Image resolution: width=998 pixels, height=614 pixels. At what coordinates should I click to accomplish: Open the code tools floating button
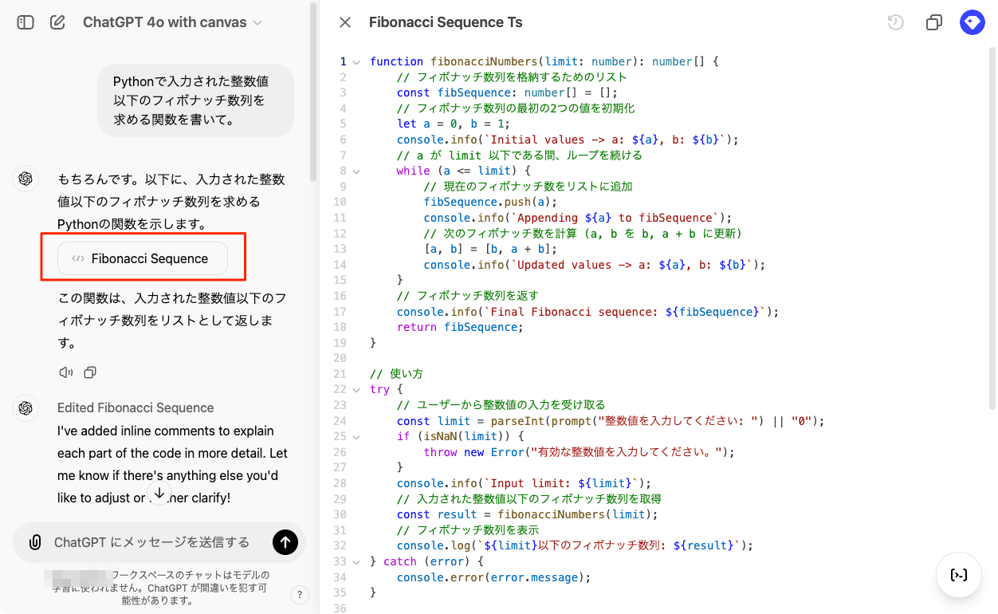[959, 575]
